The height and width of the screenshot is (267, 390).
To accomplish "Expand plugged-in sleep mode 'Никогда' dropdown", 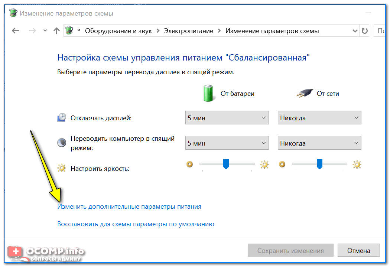I will [x=319, y=143].
